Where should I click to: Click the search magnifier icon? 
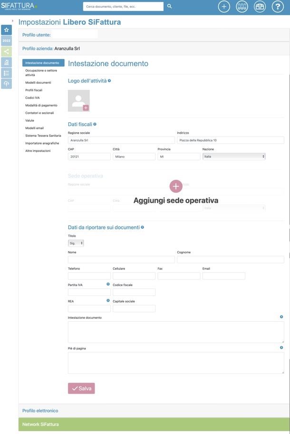(170, 7)
